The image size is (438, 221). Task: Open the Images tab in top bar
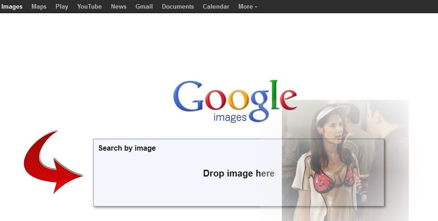click(12, 6)
